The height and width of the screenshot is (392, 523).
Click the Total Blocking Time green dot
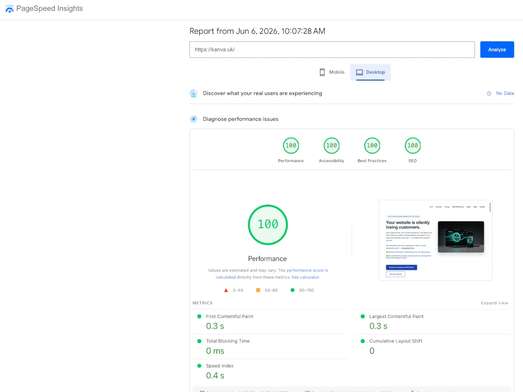click(x=199, y=341)
